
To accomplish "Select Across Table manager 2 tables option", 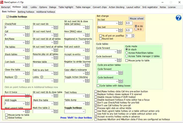I will click(127, 56).
